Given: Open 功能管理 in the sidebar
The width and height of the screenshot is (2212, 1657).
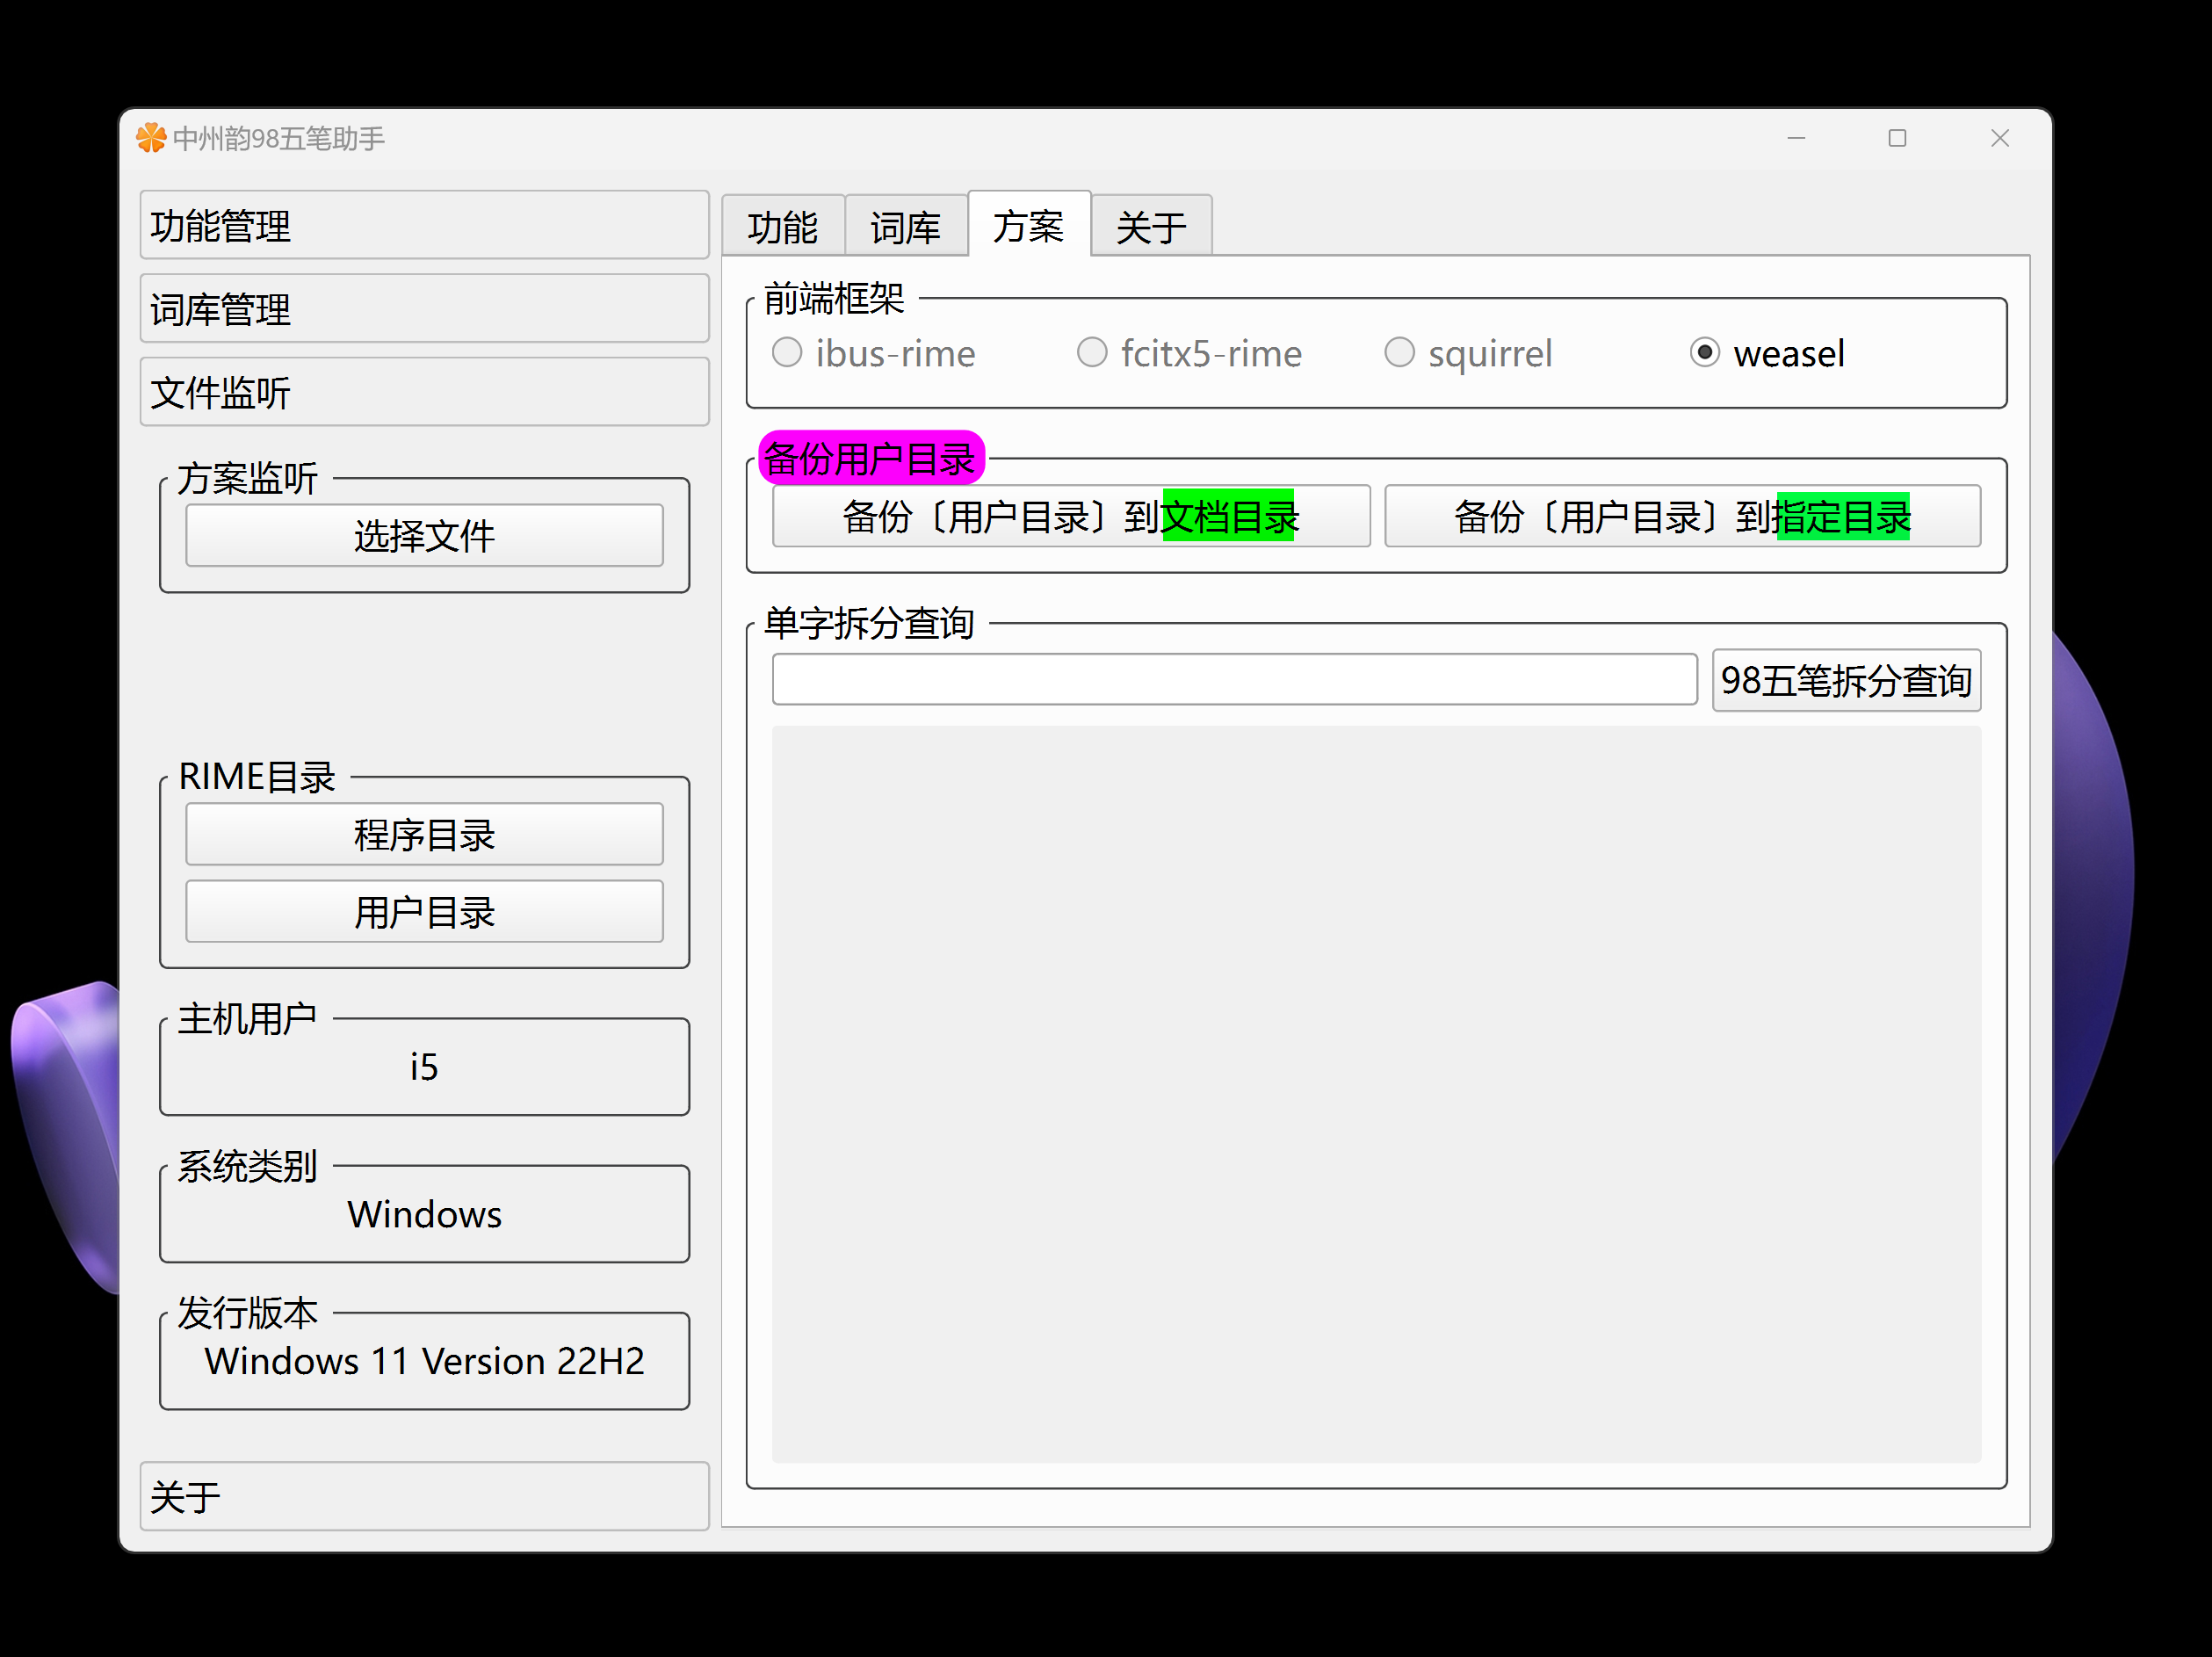Looking at the screenshot, I should coord(424,226).
